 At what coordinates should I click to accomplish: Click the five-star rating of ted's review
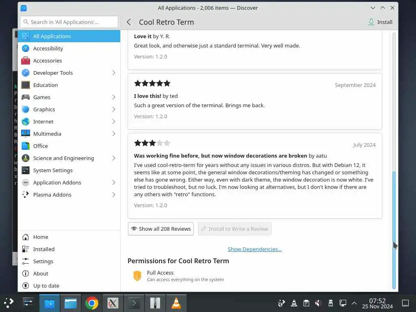point(152,83)
